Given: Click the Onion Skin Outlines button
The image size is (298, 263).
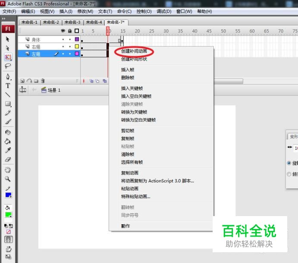Looking at the screenshot, I should [97, 81].
